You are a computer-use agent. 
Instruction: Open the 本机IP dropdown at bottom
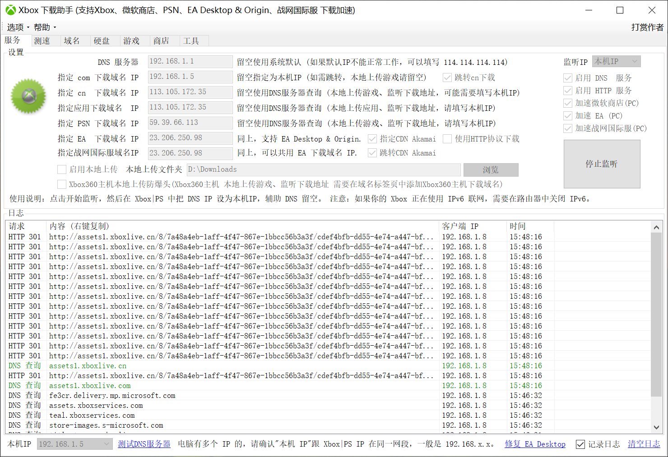(x=74, y=444)
